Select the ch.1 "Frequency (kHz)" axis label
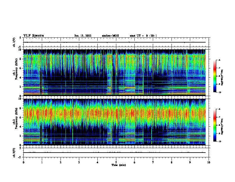Screen dimensions: 235x182 coord(16,69)
